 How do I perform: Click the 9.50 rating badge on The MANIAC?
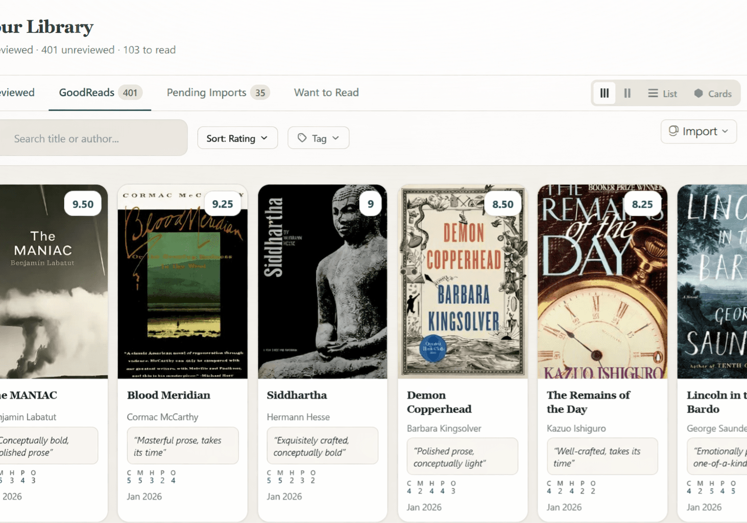[82, 203]
